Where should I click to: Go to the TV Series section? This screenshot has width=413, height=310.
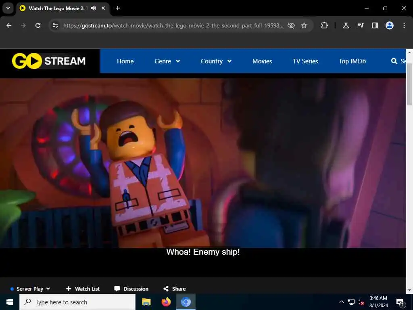(x=305, y=61)
